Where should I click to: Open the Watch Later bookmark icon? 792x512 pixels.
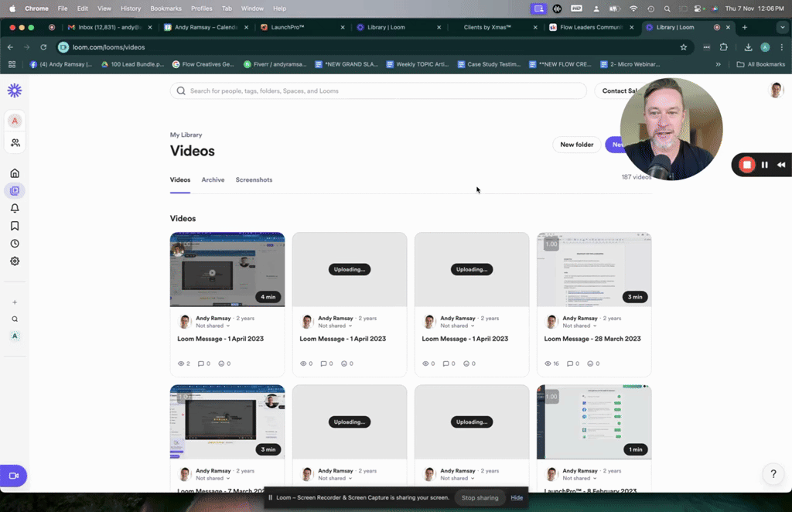(15, 226)
